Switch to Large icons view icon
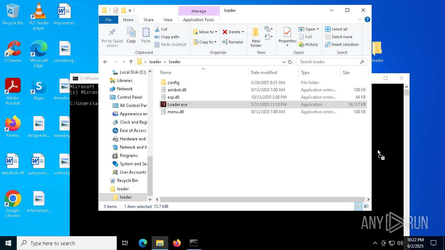The image size is (445, 250). (366, 206)
